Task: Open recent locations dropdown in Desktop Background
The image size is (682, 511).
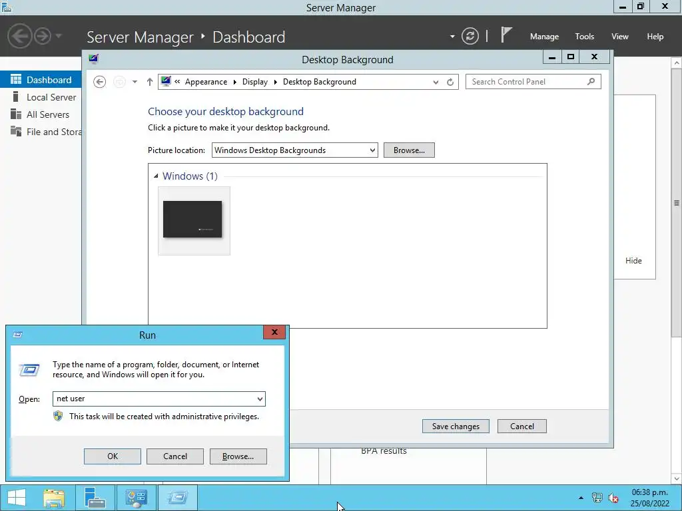Action: coord(135,82)
